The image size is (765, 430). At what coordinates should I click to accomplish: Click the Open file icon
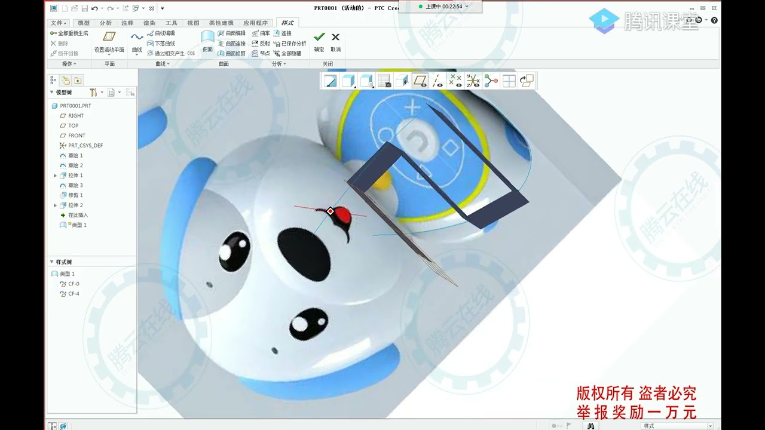(x=74, y=8)
